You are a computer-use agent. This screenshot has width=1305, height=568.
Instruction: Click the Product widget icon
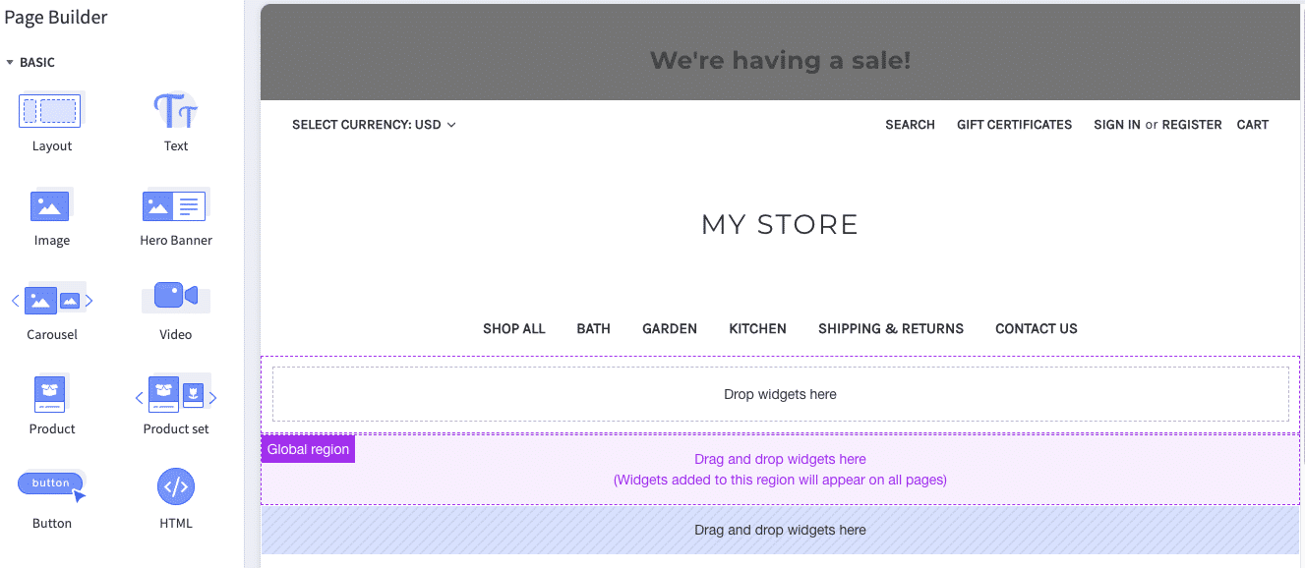[x=50, y=393]
